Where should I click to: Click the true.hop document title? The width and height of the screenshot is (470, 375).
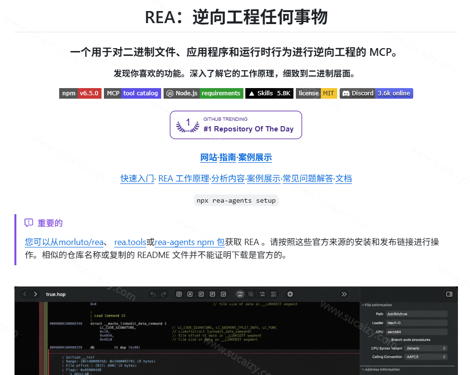[x=56, y=294]
